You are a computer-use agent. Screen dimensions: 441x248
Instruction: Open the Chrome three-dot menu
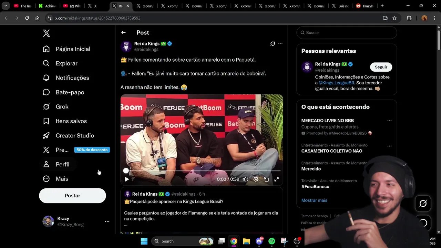[x=434, y=18]
